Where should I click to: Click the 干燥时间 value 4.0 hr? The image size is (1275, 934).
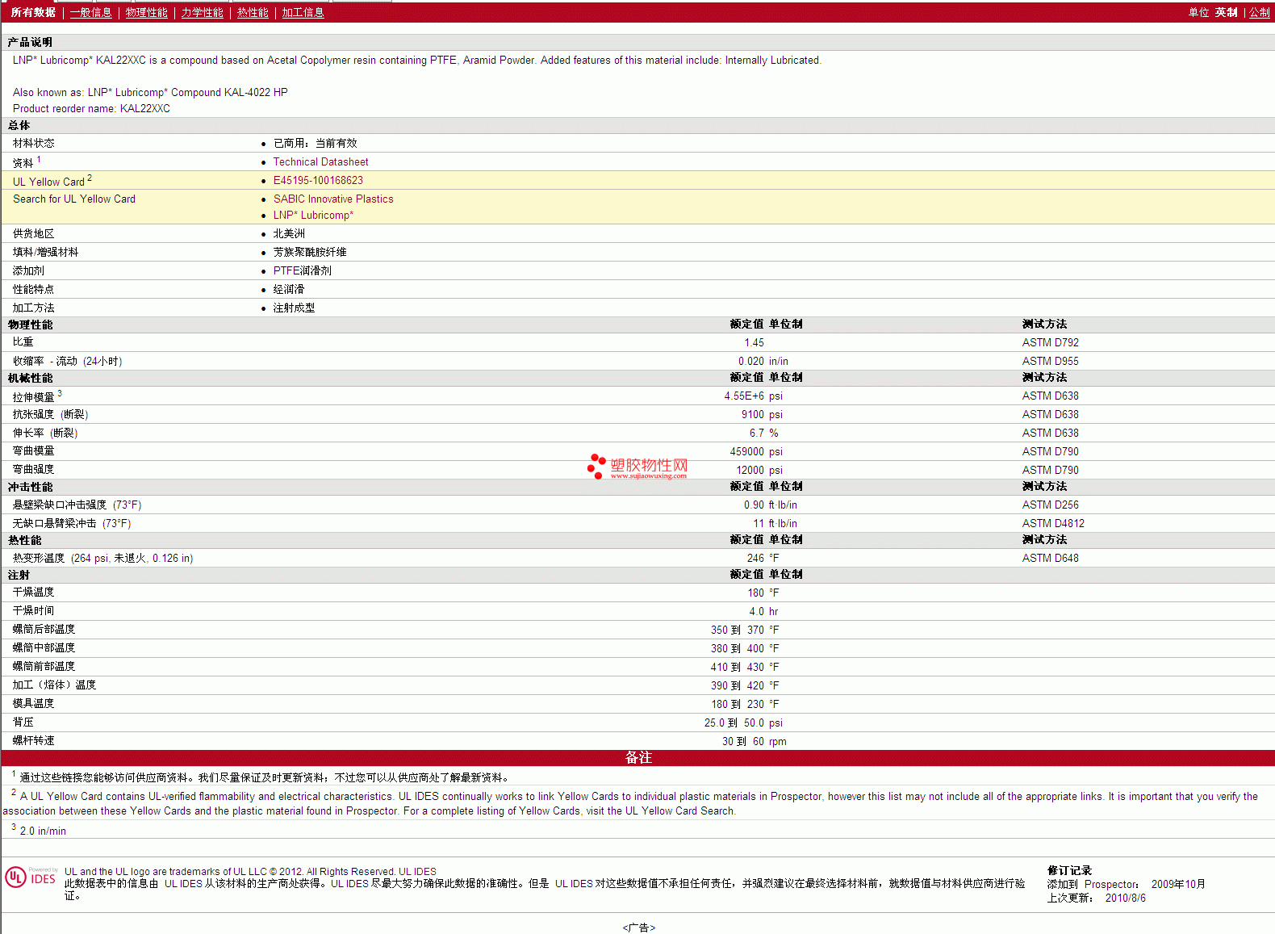pyautogui.click(x=763, y=612)
